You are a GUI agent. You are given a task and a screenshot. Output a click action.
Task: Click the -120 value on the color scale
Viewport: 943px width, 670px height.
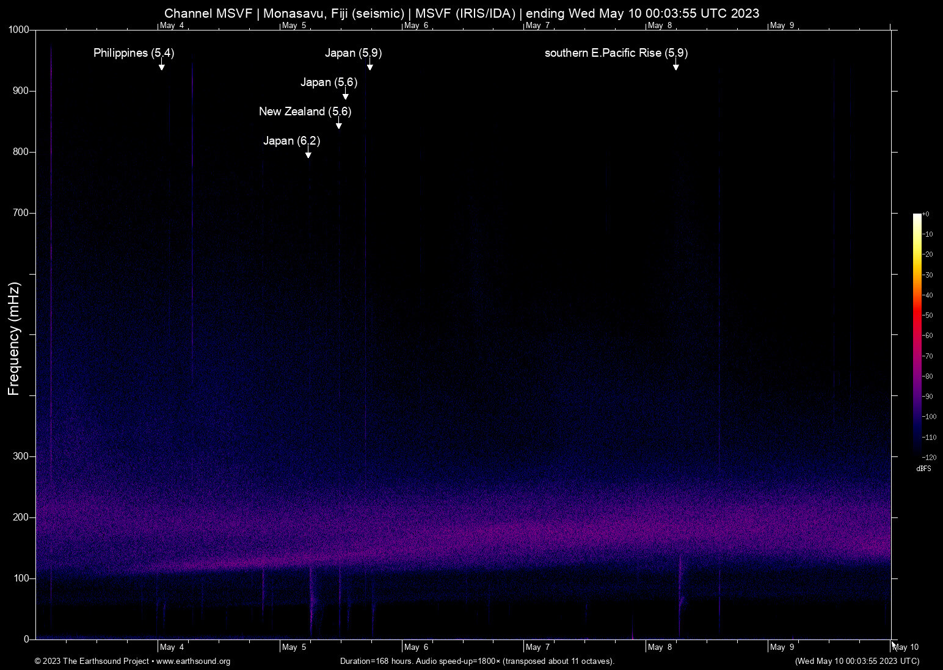click(x=930, y=458)
